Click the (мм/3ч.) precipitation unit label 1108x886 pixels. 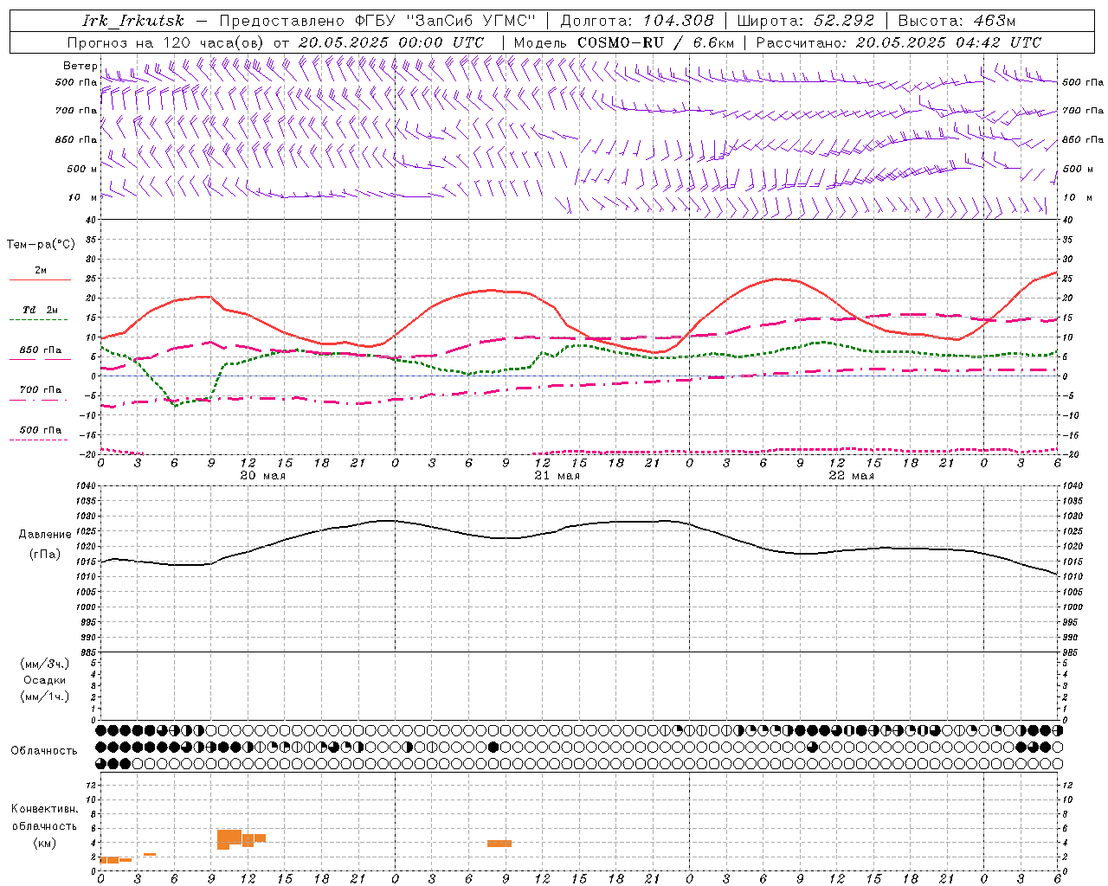point(45,664)
